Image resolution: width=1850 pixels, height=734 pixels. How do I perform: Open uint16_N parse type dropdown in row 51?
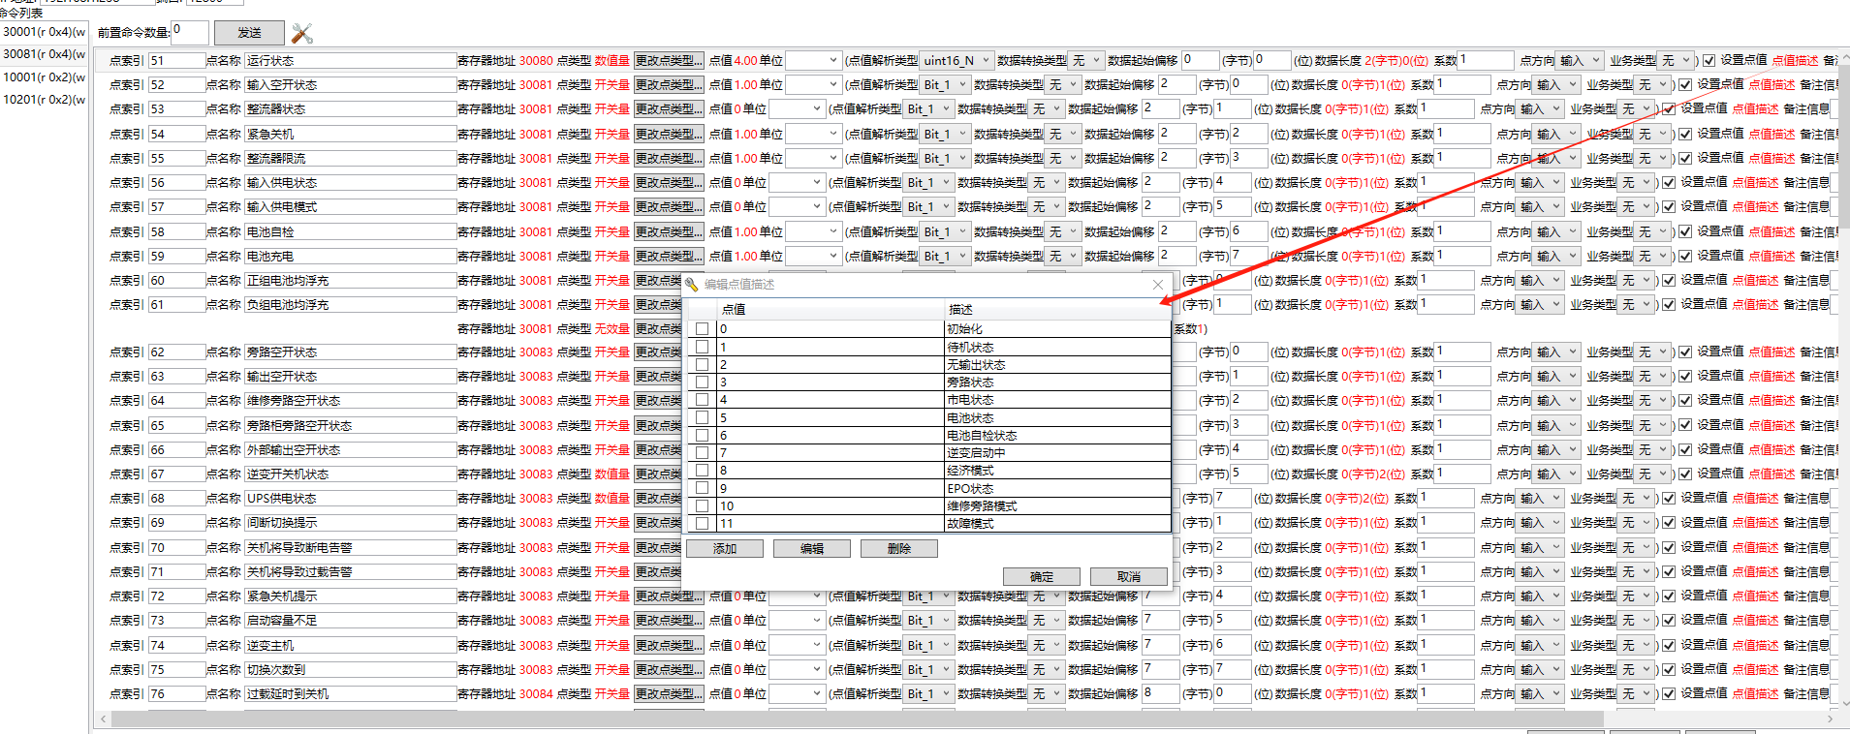tap(956, 60)
